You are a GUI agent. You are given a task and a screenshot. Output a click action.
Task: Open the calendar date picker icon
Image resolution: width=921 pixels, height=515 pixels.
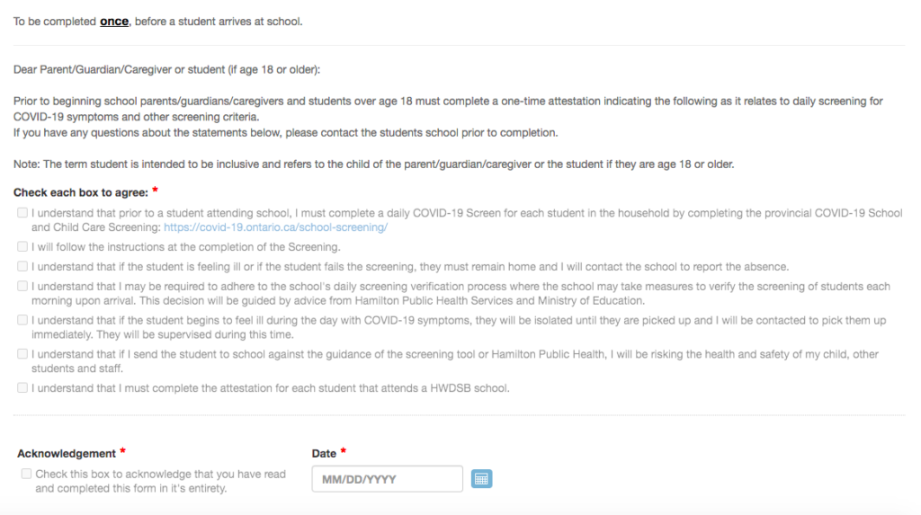[482, 479]
